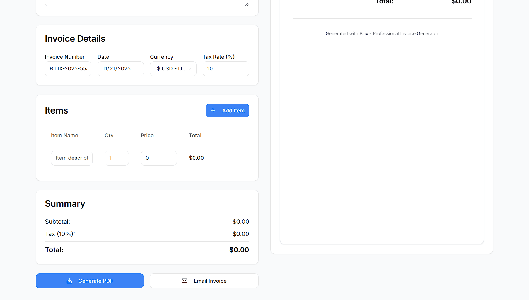The width and height of the screenshot is (529, 300).
Task: Click the Generate PDF button
Action: click(90, 281)
